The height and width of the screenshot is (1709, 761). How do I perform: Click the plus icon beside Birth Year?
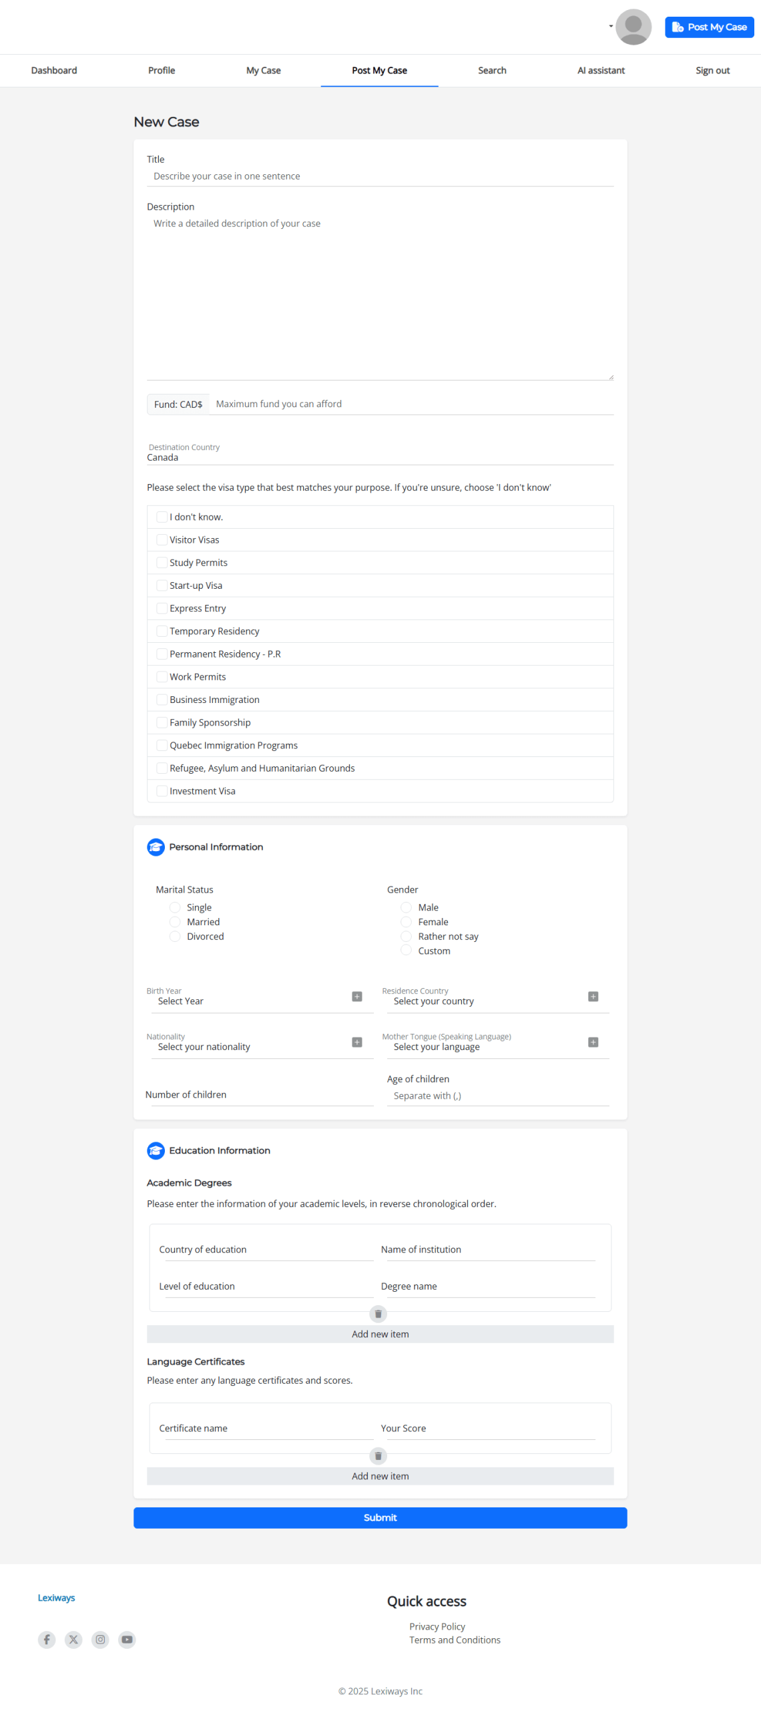[357, 996]
